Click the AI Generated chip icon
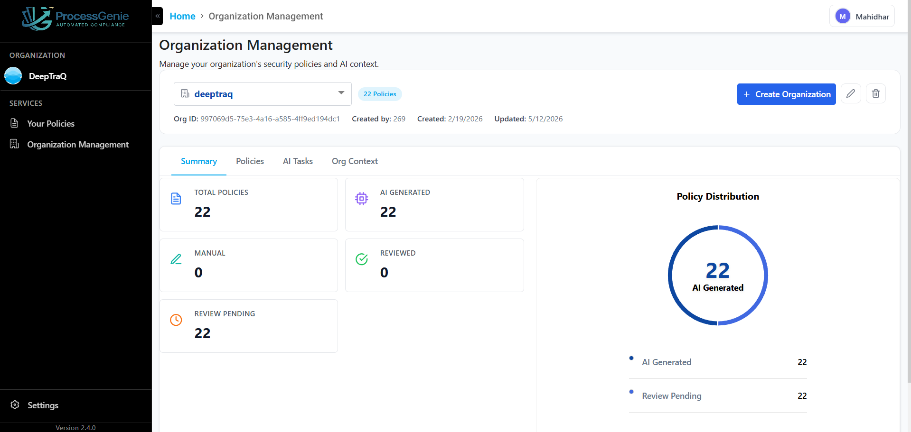The width and height of the screenshot is (911, 432). point(362,199)
